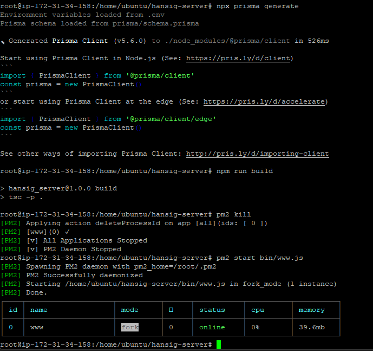
Task: Open the pris.ly/d/importing-client link
Action: (257, 154)
